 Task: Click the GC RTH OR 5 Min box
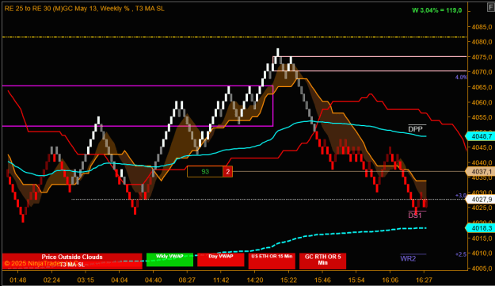point(322,261)
